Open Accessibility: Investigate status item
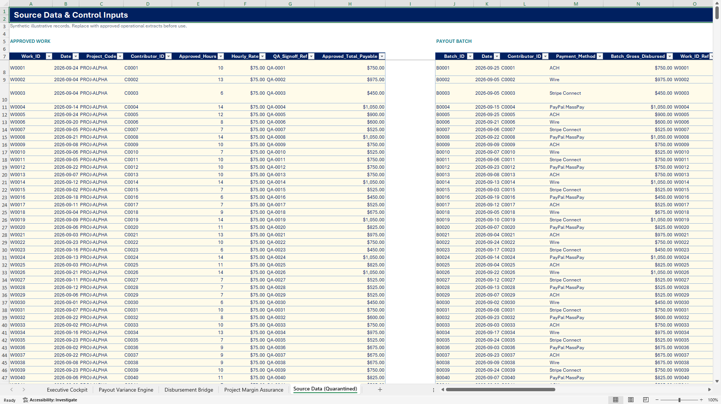The width and height of the screenshot is (721, 404). [50, 400]
